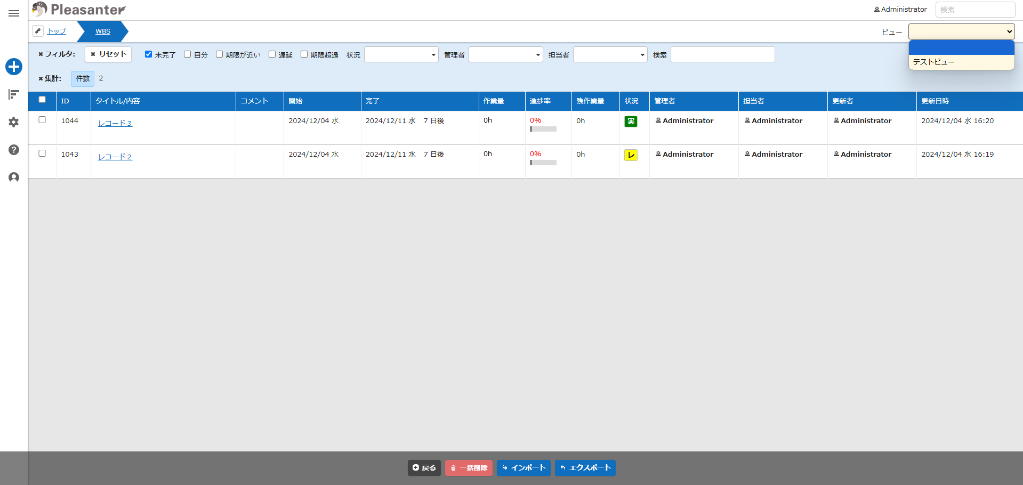Expand the 担当者 filter dropdown

pos(610,54)
